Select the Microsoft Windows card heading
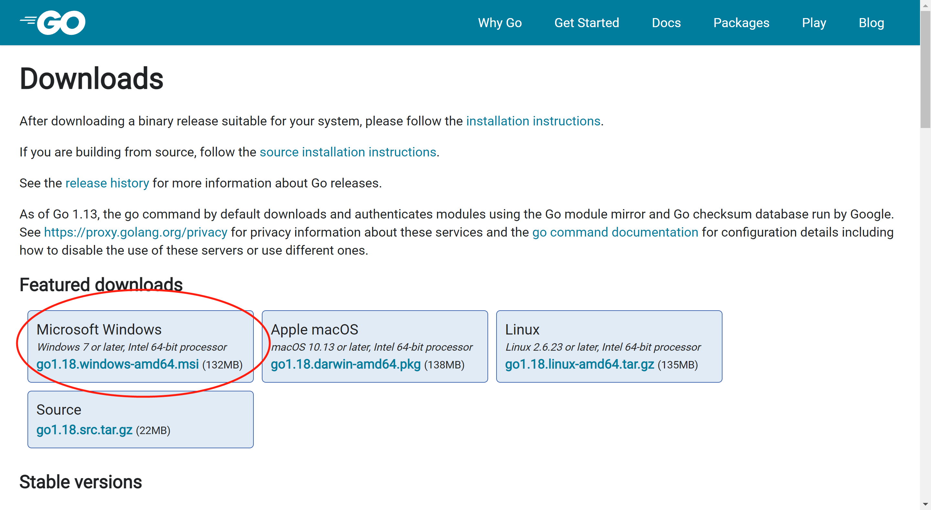931x510 pixels. coord(99,330)
